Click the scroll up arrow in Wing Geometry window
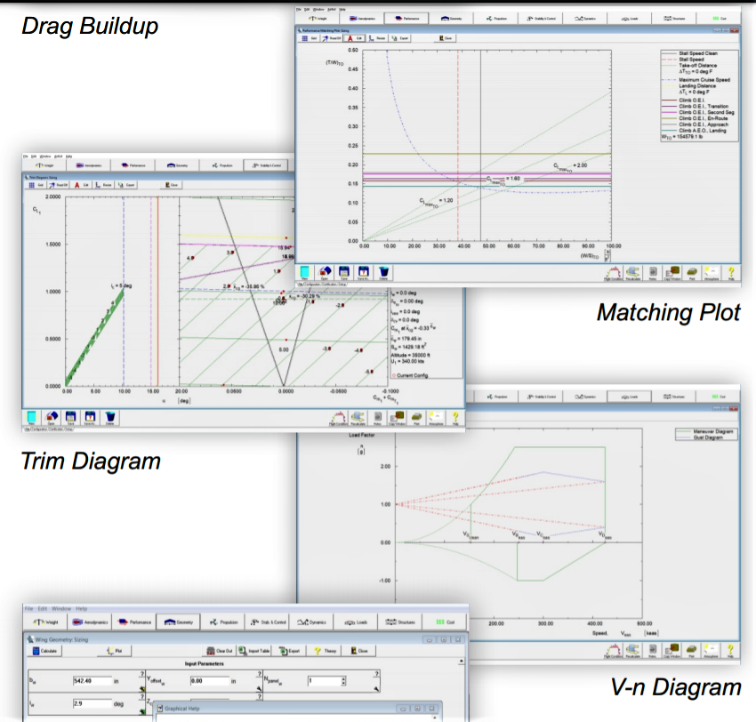This screenshot has width=756, height=722. (462, 662)
